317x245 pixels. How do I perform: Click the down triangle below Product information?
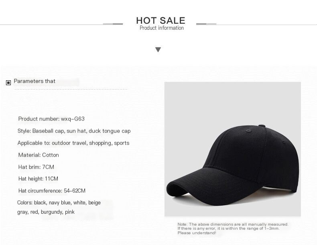(158, 49)
